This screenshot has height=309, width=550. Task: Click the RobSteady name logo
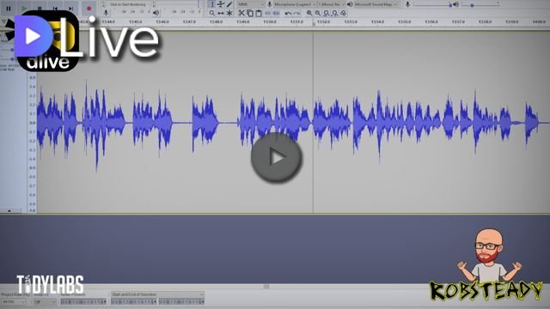tap(486, 290)
